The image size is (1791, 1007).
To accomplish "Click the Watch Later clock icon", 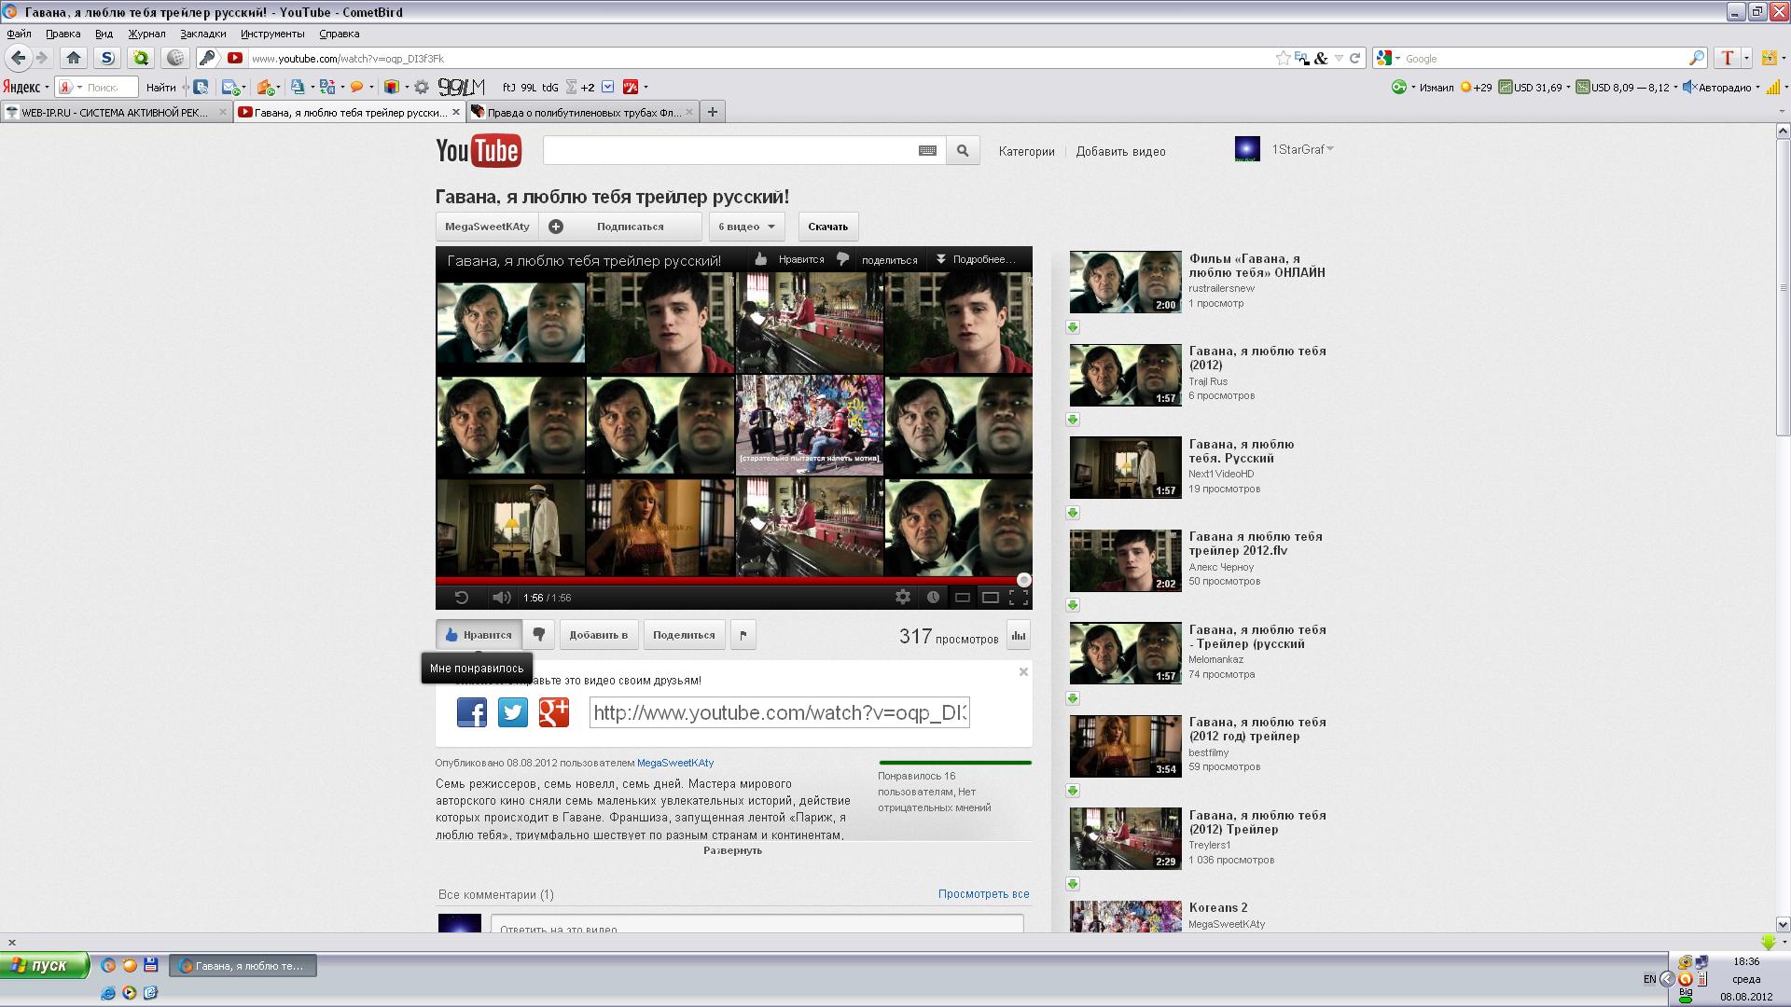I will pos(933,598).
